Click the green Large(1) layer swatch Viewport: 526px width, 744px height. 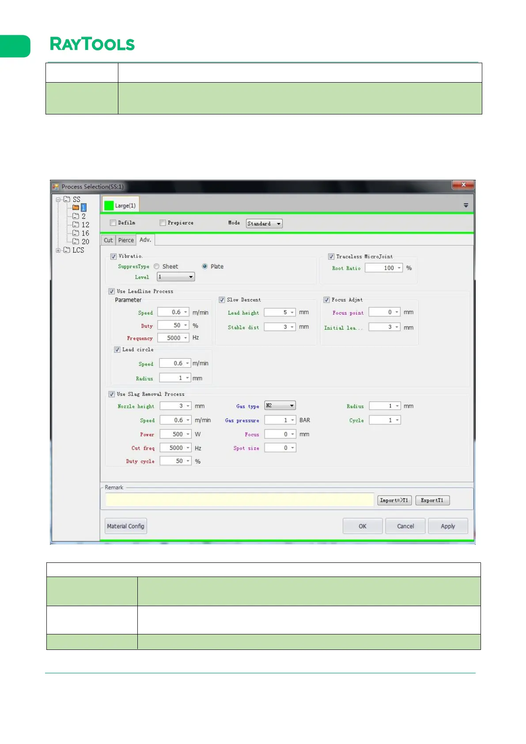(x=109, y=205)
